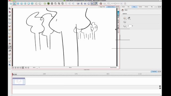This screenshot has width=171, height=96.
Task: Click the lower icon at timeline right edge
Action: point(160,88)
